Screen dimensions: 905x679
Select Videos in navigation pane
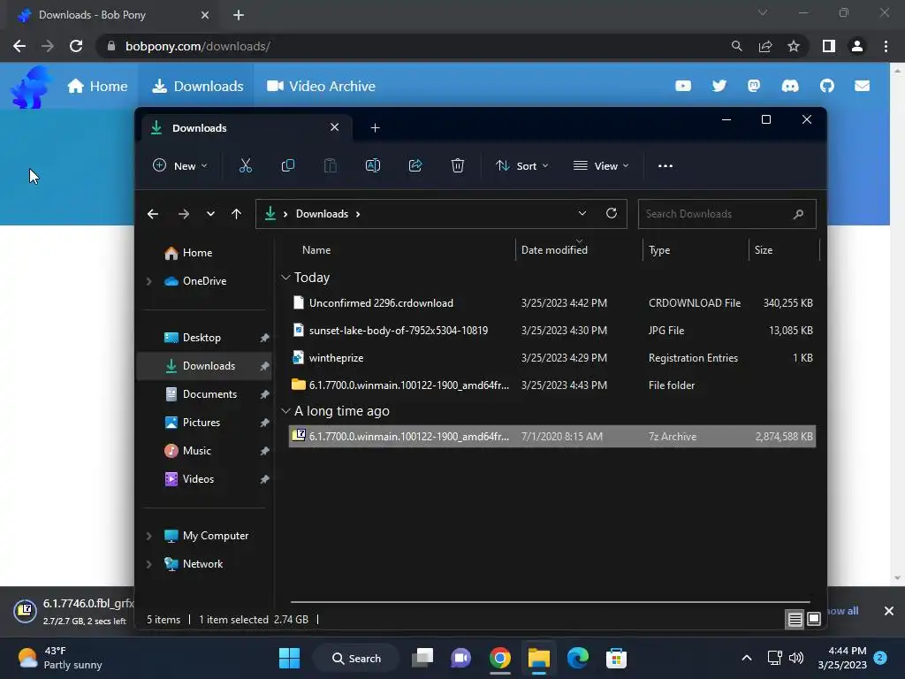tap(203, 479)
